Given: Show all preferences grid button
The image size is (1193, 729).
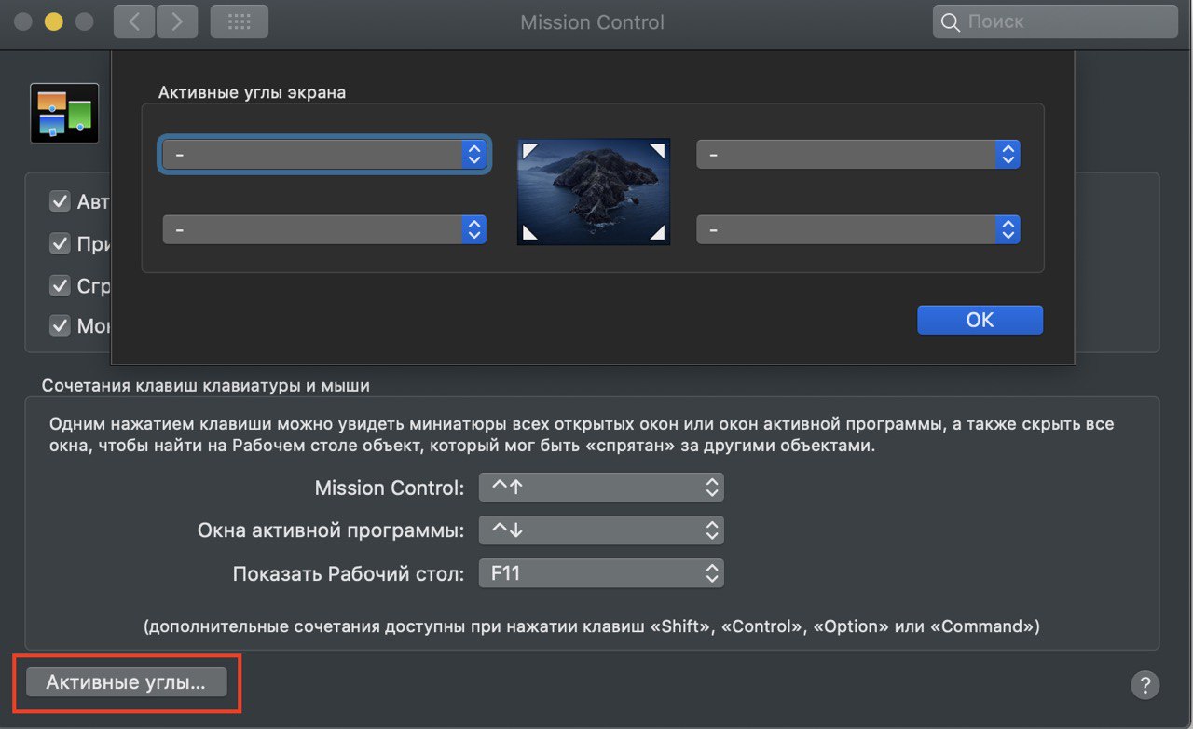Looking at the screenshot, I should pos(240,21).
